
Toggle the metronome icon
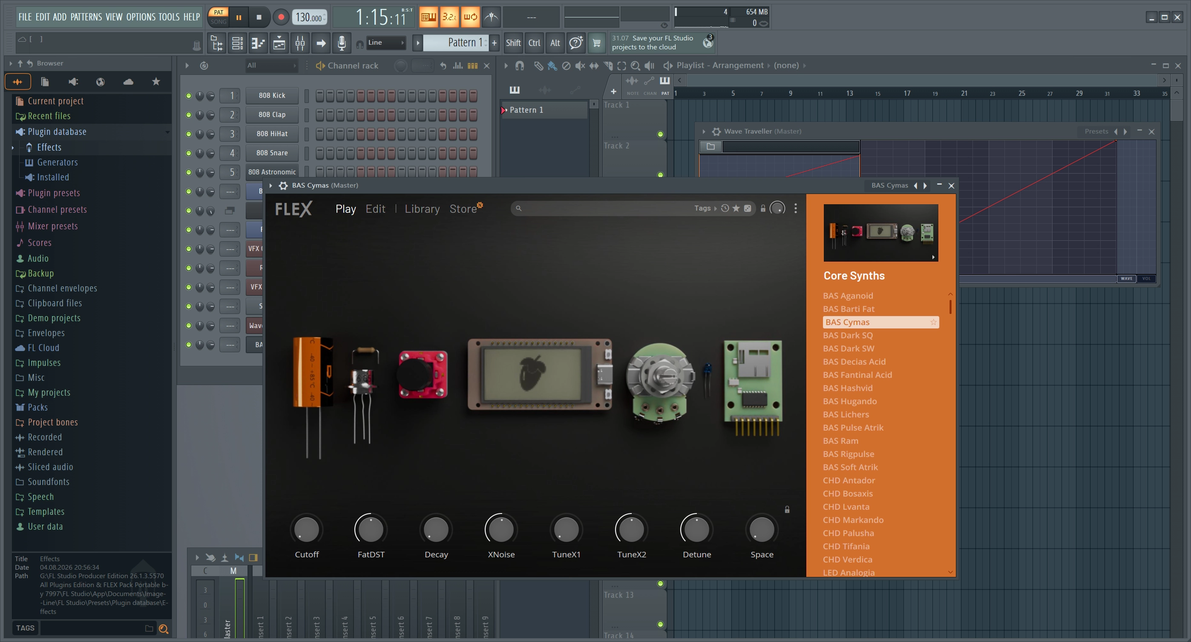[x=491, y=17]
